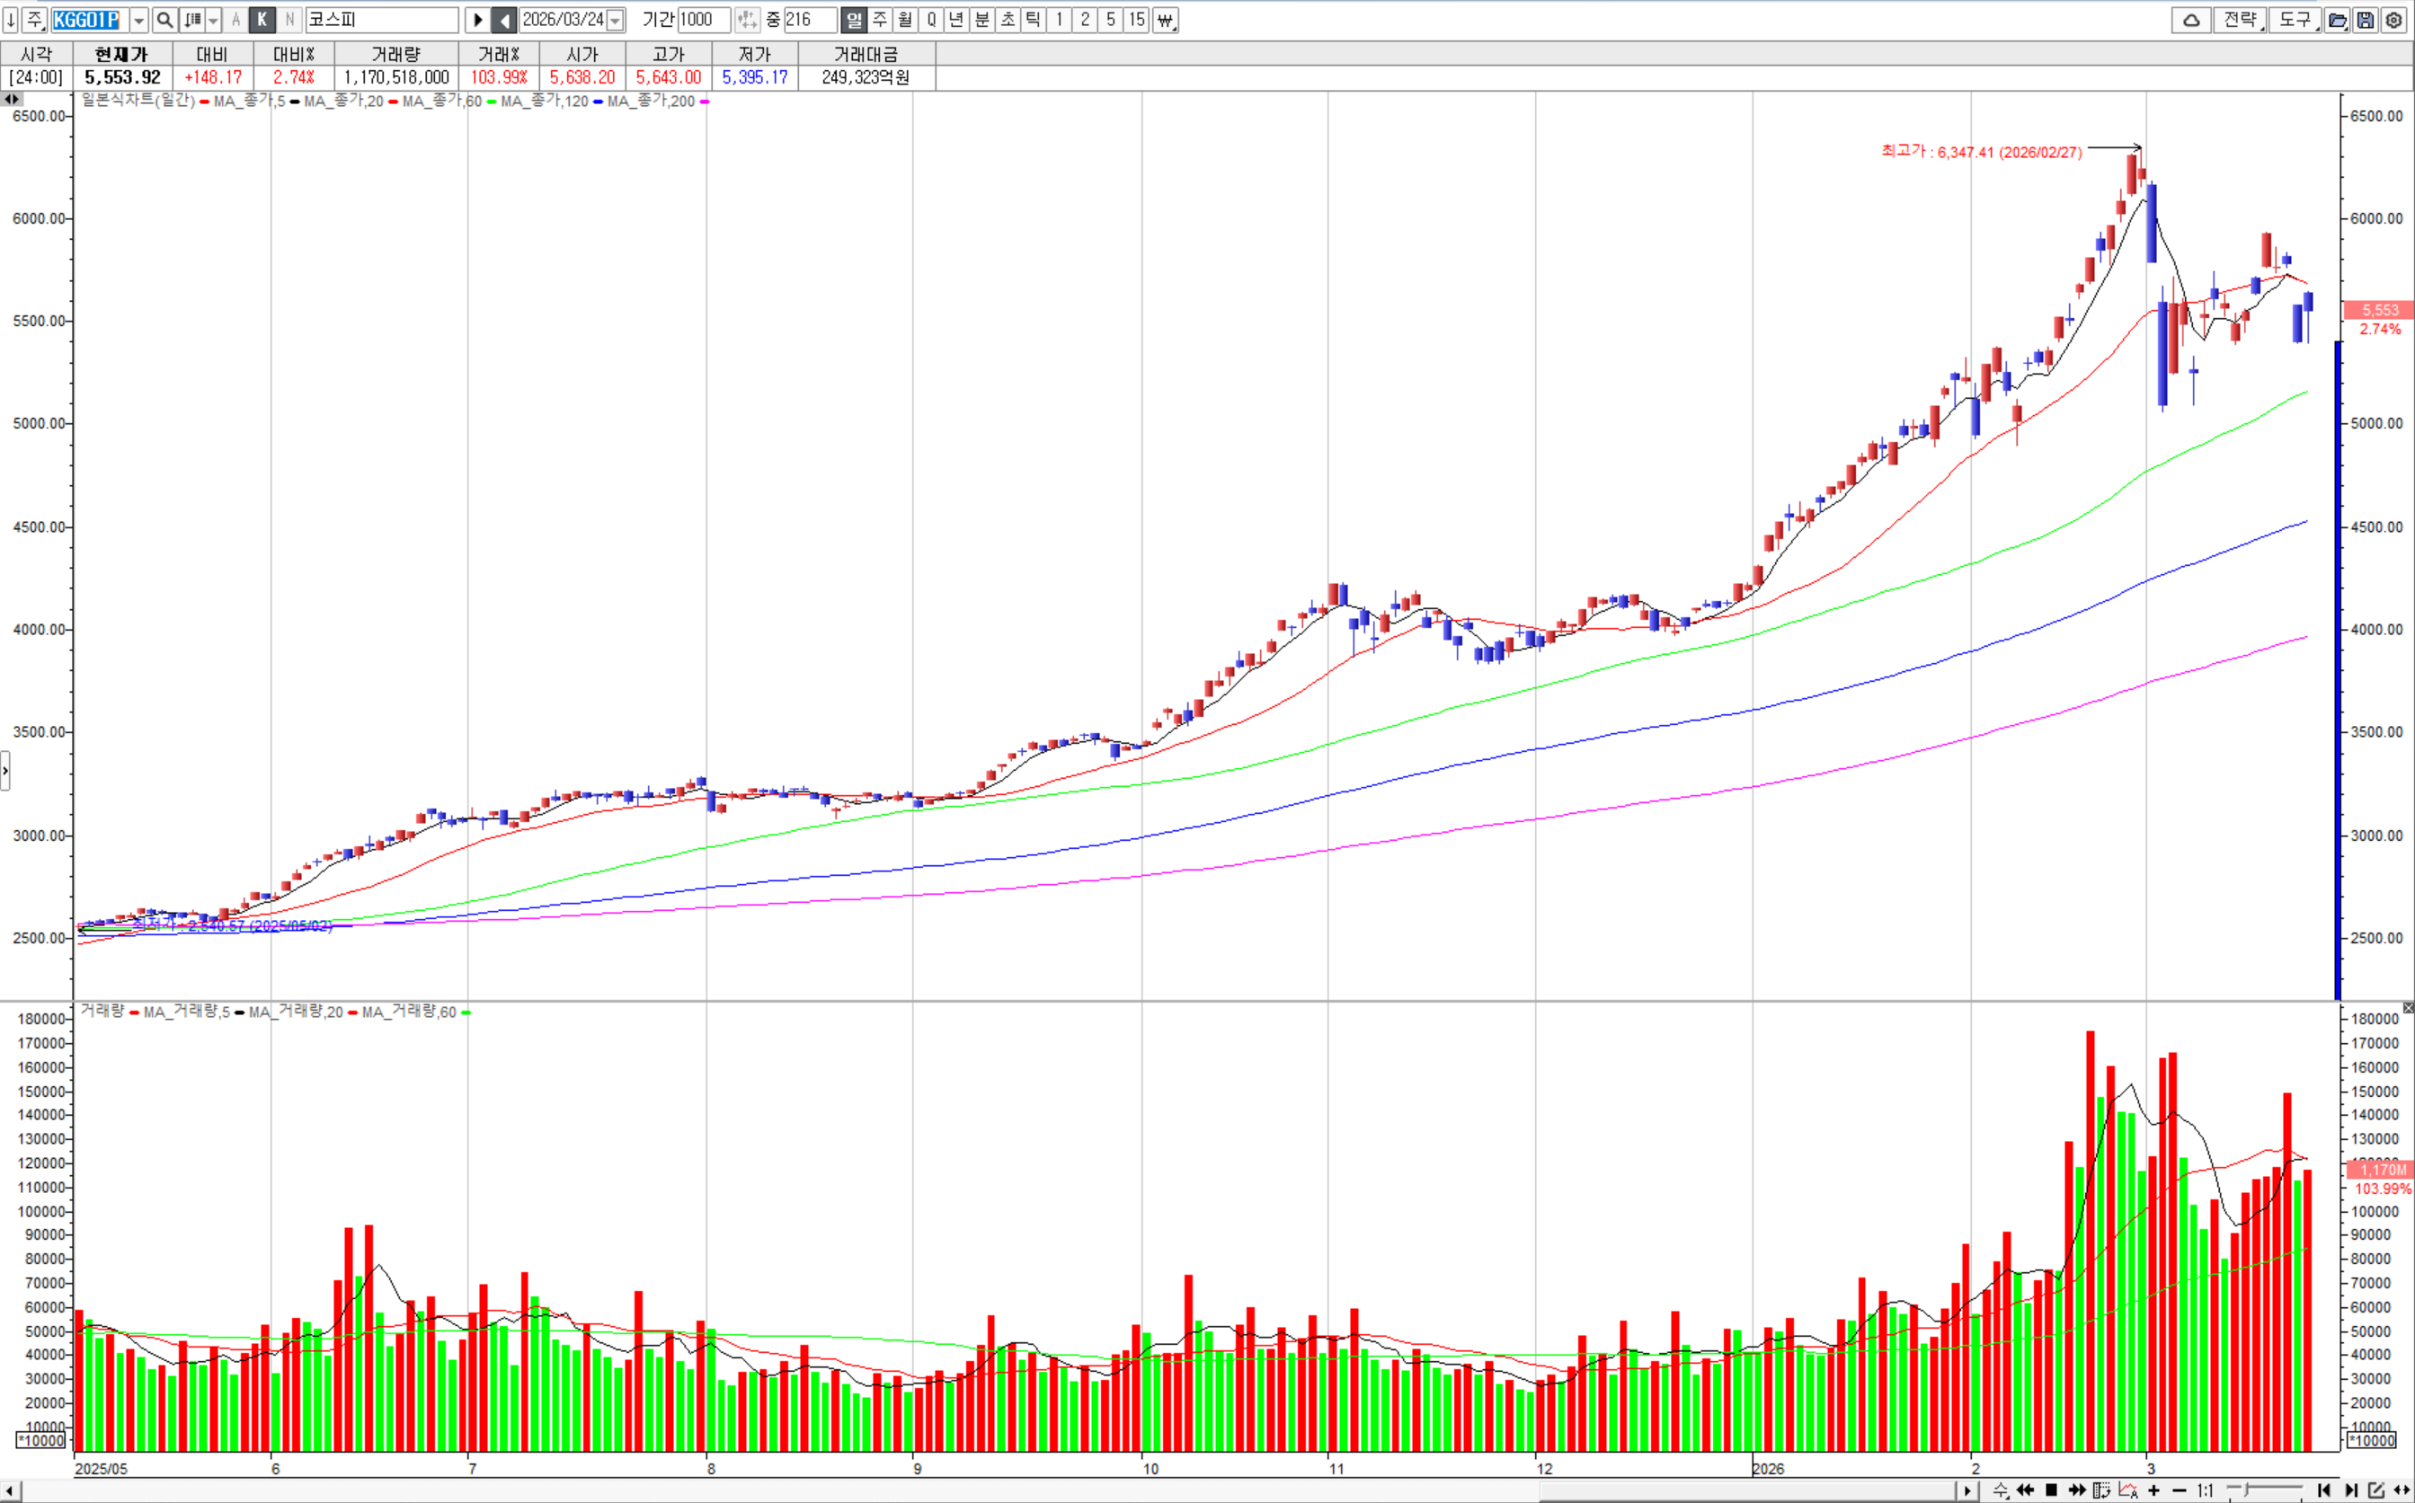Viewport: 2415px width, 1503px height.
Task: Select the 분 minute chart tab
Action: [982, 20]
